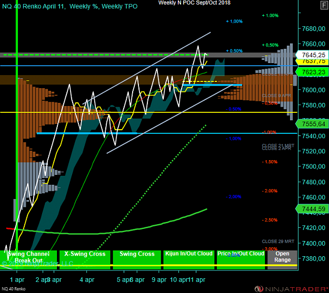Viewport: 329px width, 293px height.
Task: Click the green + 0,50% level label
Action: 270,45
